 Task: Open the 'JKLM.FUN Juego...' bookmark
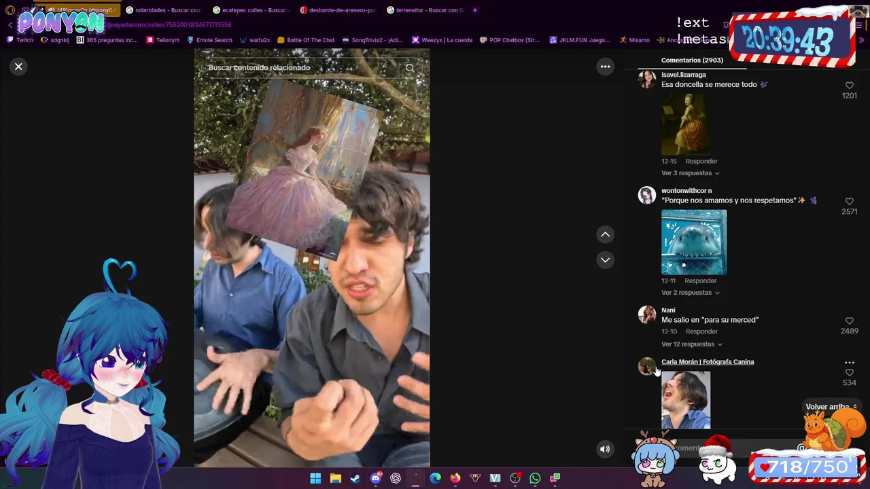tap(580, 40)
